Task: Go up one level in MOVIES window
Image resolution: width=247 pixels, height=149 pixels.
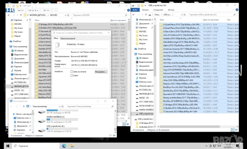Action: (x=21, y=15)
